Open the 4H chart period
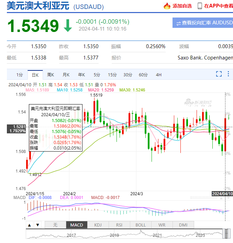The height and width of the screenshot is (243, 233). [x=158, y=75]
